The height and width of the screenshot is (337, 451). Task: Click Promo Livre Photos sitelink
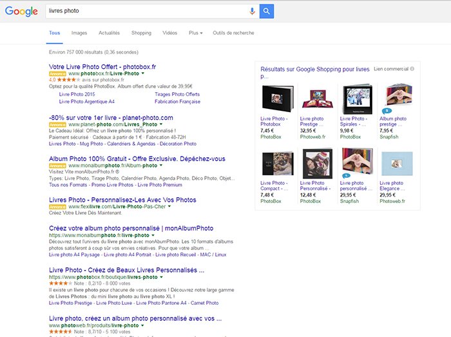click(112, 185)
